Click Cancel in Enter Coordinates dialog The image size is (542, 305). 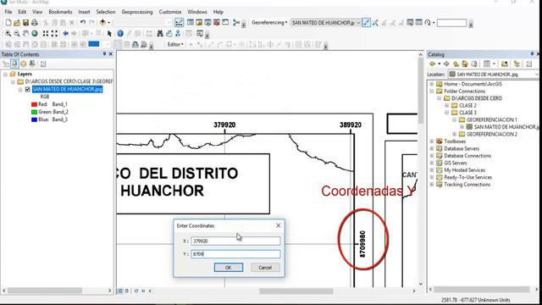pyautogui.click(x=265, y=268)
